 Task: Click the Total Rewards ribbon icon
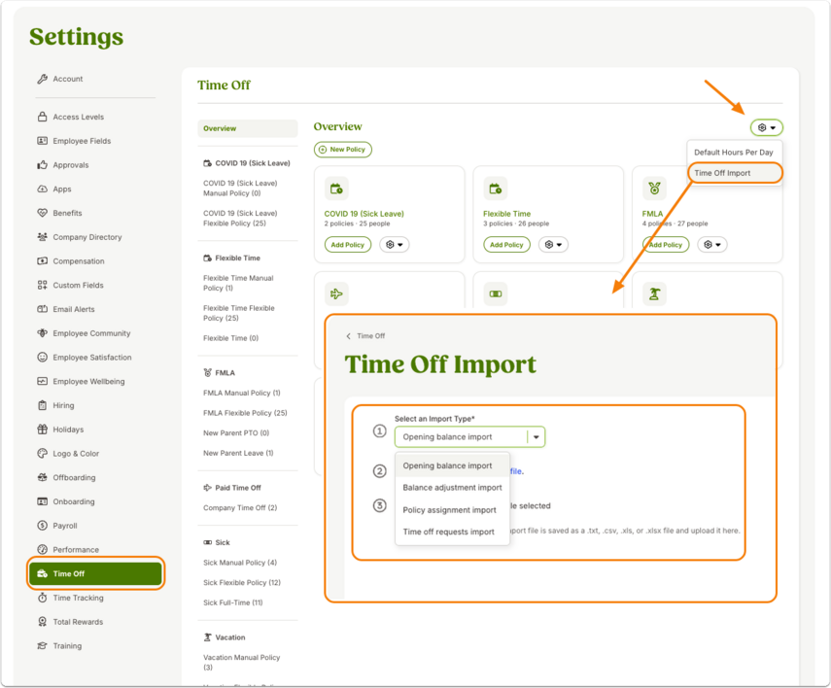point(43,621)
